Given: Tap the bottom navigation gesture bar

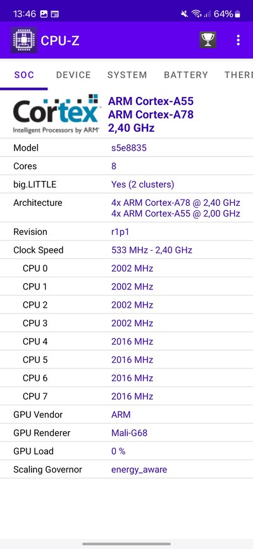Looking at the screenshot, I should [x=126, y=544].
